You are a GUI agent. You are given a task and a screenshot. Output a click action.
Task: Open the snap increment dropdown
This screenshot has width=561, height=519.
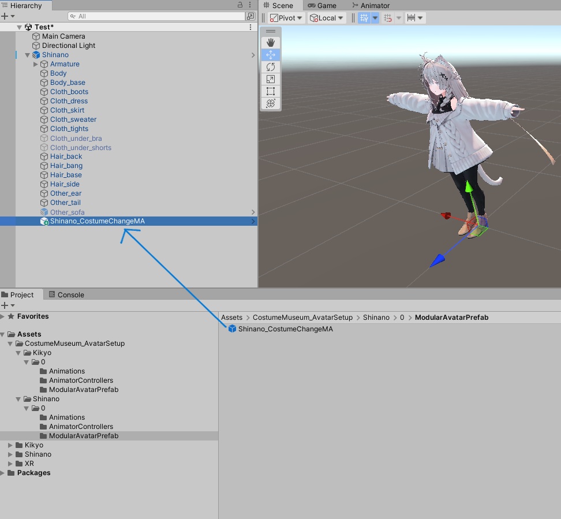tap(416, 18)
